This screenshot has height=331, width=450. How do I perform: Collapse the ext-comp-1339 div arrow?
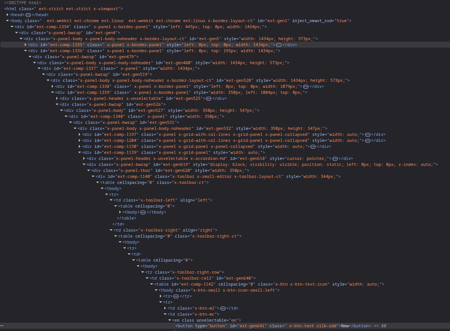[53, 92]
